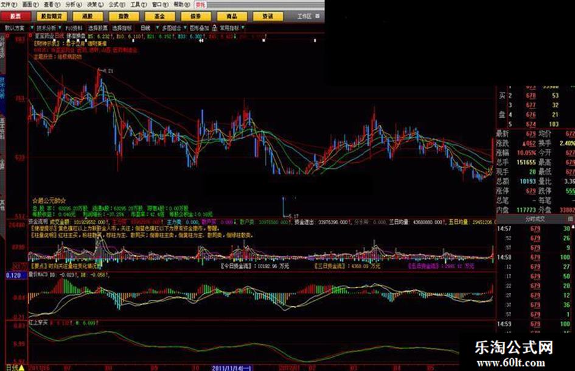
Task: Open the 文件 menu
Action: point(9,4)
